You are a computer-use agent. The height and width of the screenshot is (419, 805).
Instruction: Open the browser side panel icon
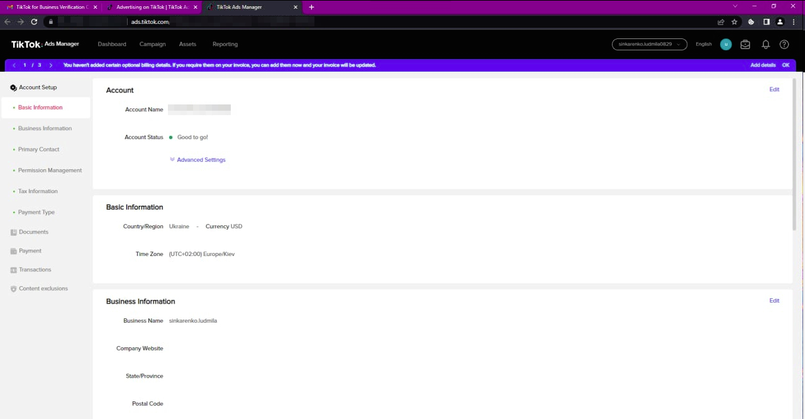pyautogui.click(x=766, y=21)
